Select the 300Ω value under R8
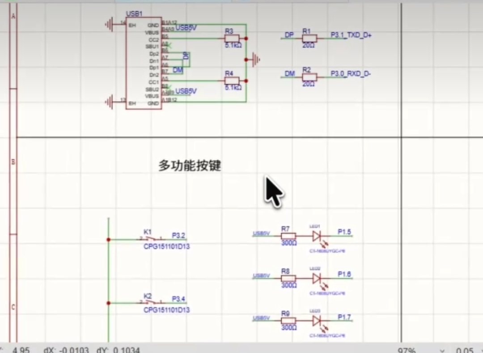The image size is (483, 353). point(289,285)
